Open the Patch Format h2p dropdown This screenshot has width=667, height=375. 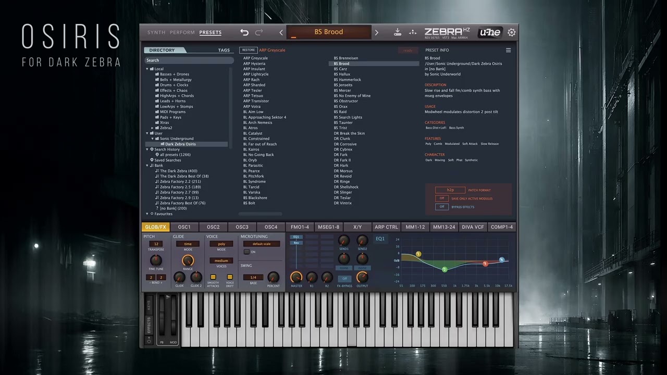click(x=450, y=190)
